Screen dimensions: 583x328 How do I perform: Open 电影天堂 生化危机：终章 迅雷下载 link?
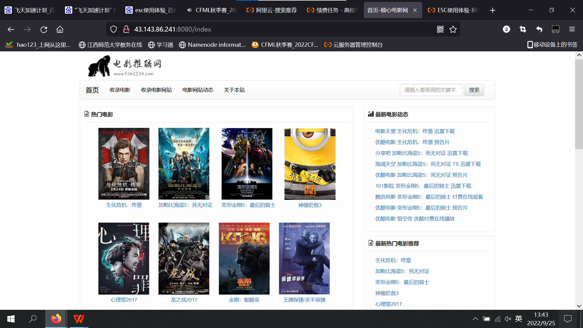click(415, 131)
